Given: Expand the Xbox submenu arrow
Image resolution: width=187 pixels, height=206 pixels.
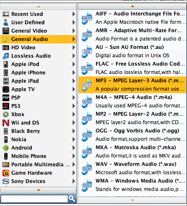Looking at the screenshot, I should click(74, 114).
